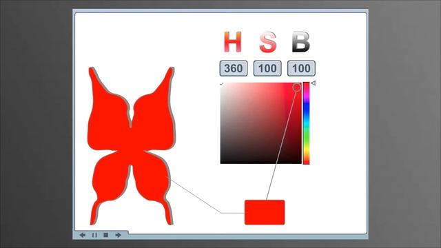441x248 pixels.
Task: Select the hue value field showing 360
Action: pos(234,68)
